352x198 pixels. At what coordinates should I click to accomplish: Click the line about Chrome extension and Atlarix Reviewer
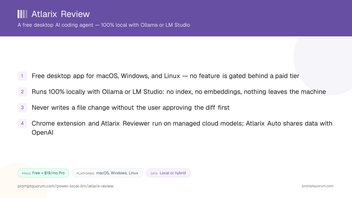pos(182,128)
